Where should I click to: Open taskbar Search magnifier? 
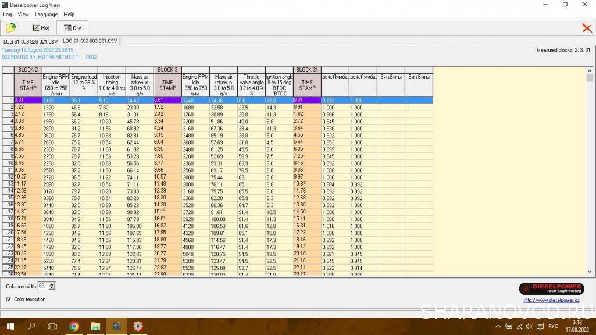coord(31,326)
